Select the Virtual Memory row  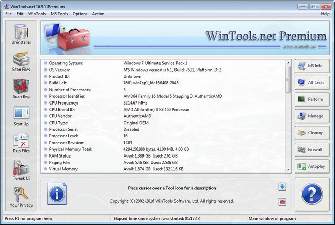pyautogui.click(x=164, y=169)
